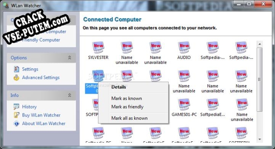Choose Mark as friendly
275x149 pixels.
click(127, 107)
